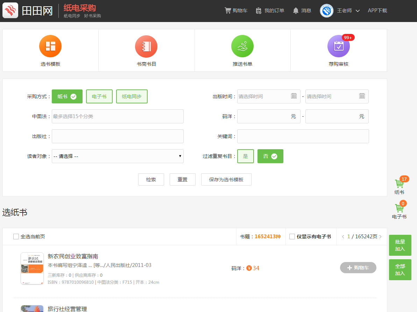Click the 批量加入 green button
This screenshot has width=417, height=312.
click(400, 245)
